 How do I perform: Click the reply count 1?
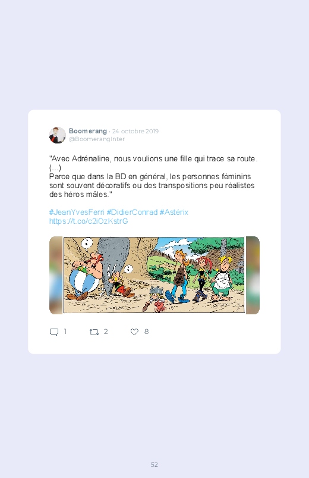65,332
